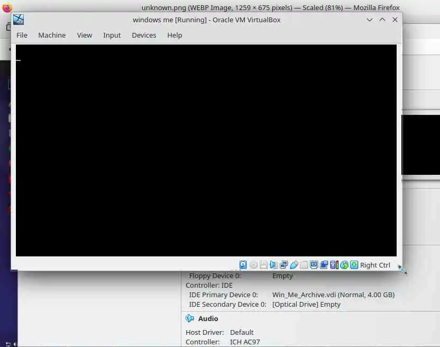Viewport: 440px width, 347px height.
Task: Minimize the VirtualBox VM window
Action: coord(370,20)
